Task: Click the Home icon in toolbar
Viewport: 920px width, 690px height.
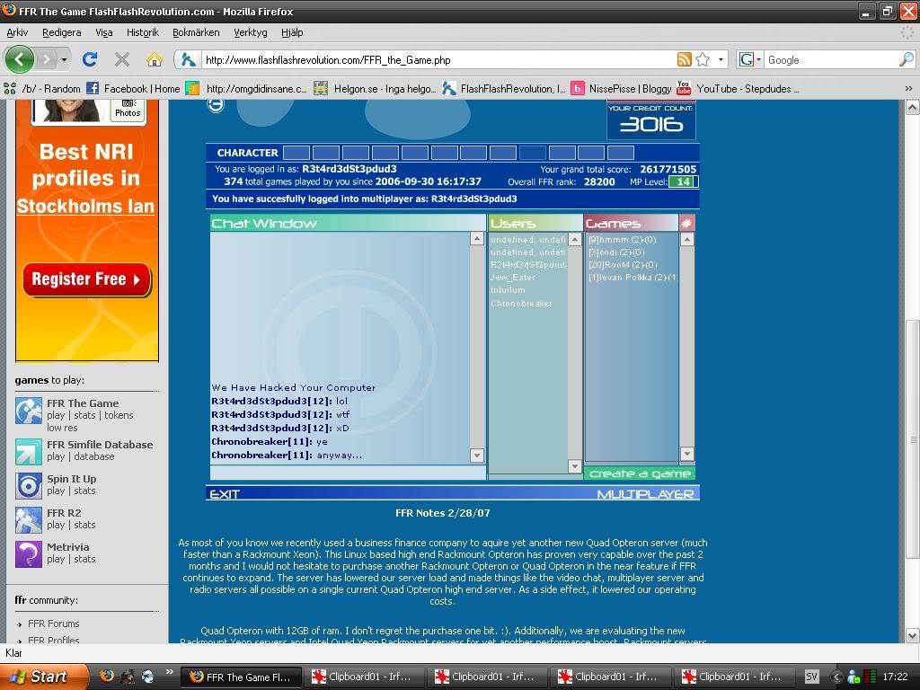Action: [x=155, y=59]
